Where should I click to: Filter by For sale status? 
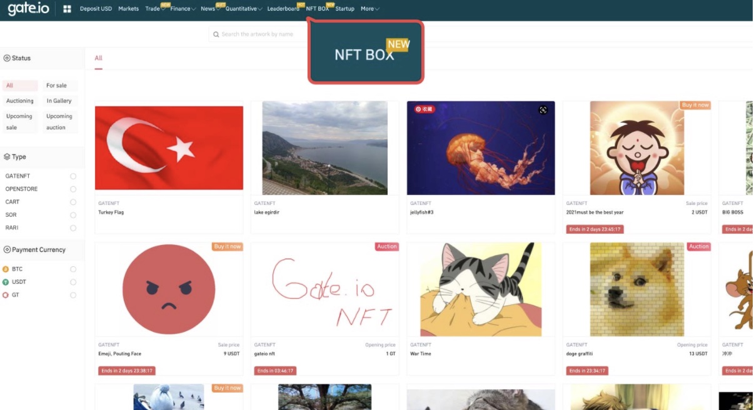(56, 86)
